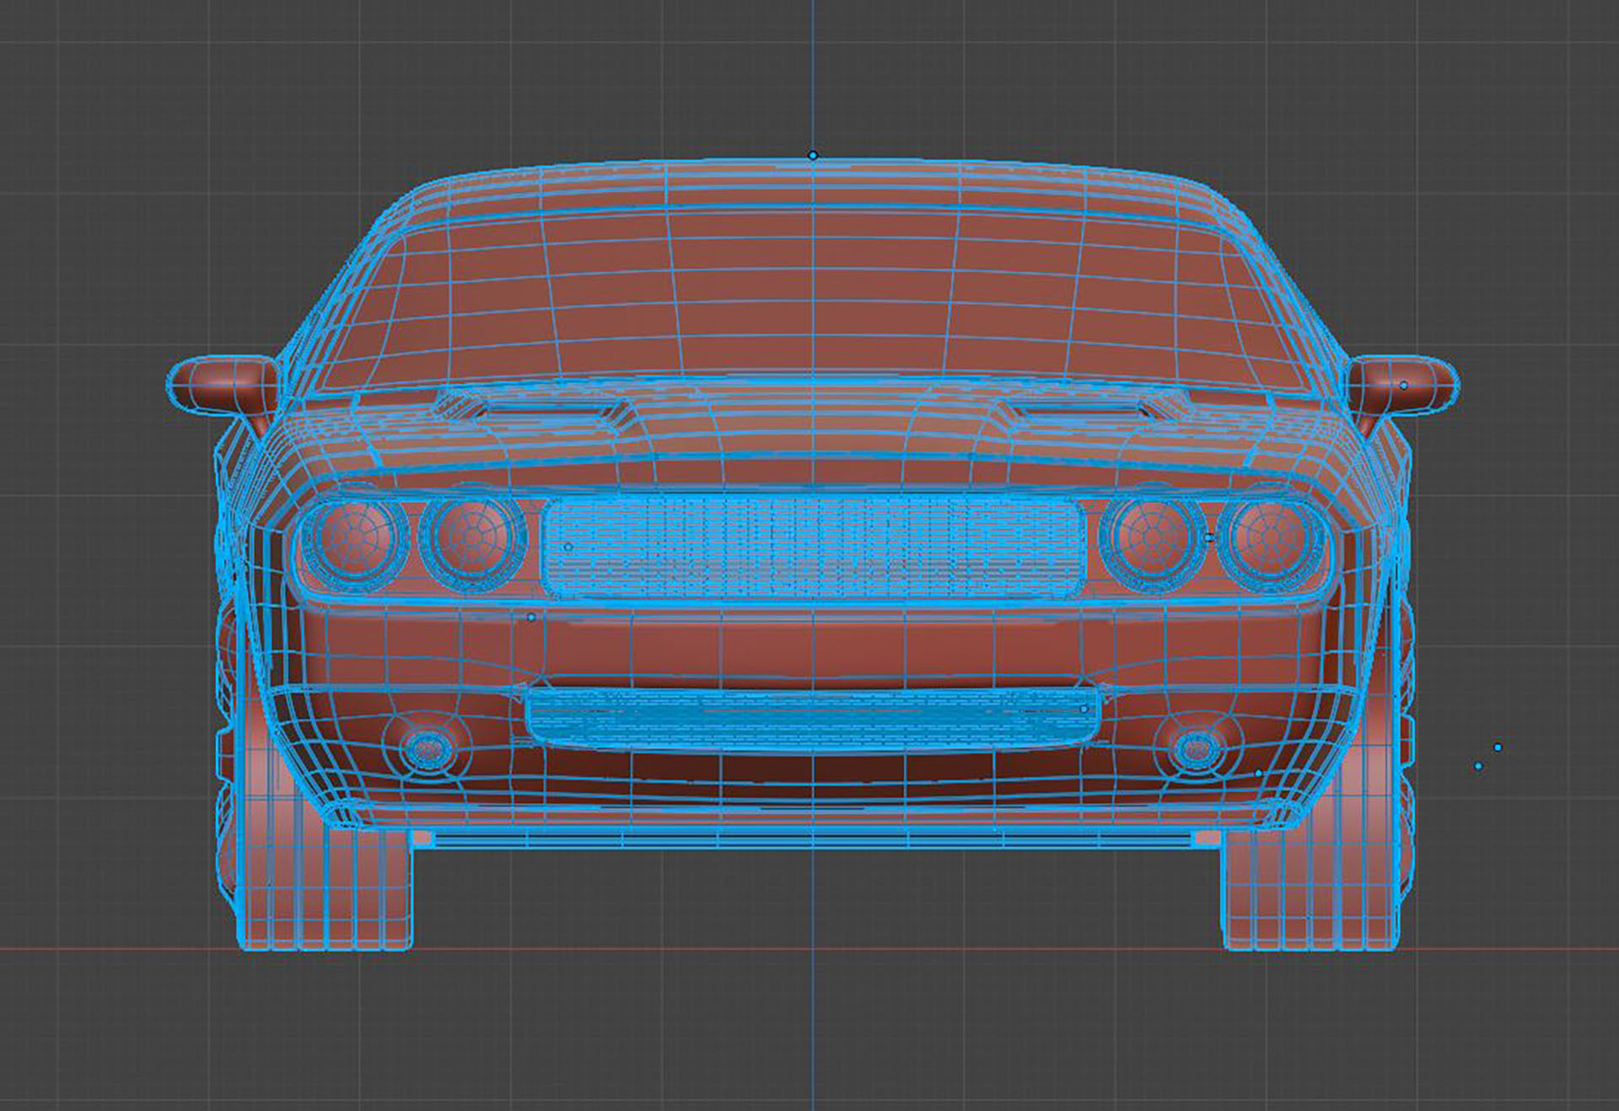This screenshot has height=1111, width=1619.
Task: Select the car's right side mirror
Action: pos(1403,386)
